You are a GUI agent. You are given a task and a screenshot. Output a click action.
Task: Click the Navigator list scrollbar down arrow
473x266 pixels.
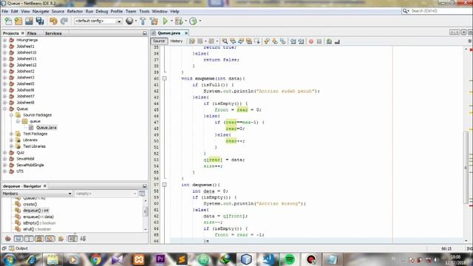[145, 229]
